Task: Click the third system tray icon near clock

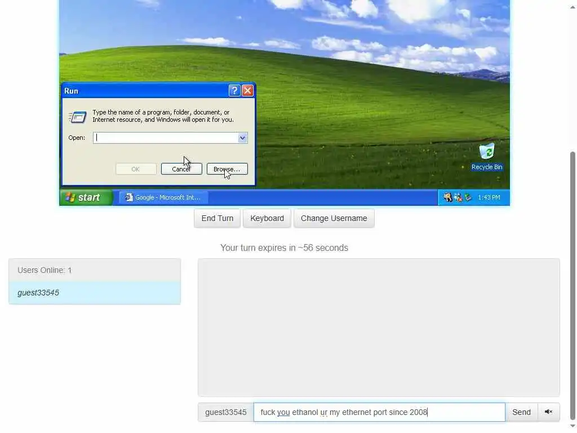Action: (468, 197)
